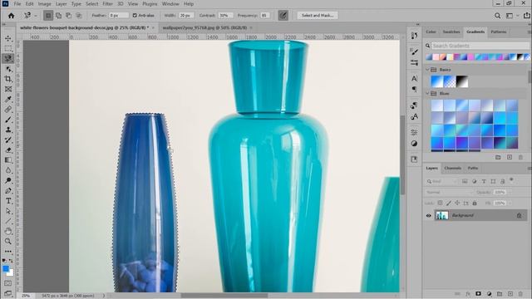Click the Select and Mask button

pyautogui.click(x=318, y=15)
